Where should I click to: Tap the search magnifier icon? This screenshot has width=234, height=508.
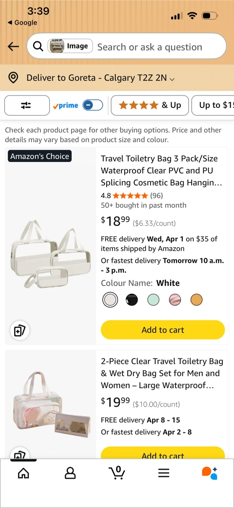(x=38, y=46)
